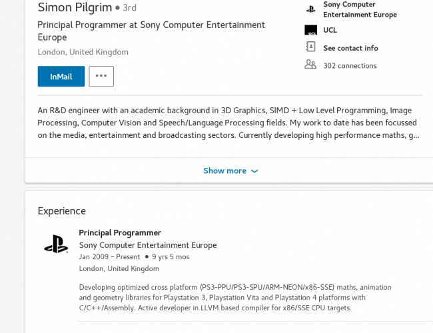Viewport: 433px width, 333px height.
Task: Click the Experience section heading
Action: pyautogui.click(x=61, y=211)
